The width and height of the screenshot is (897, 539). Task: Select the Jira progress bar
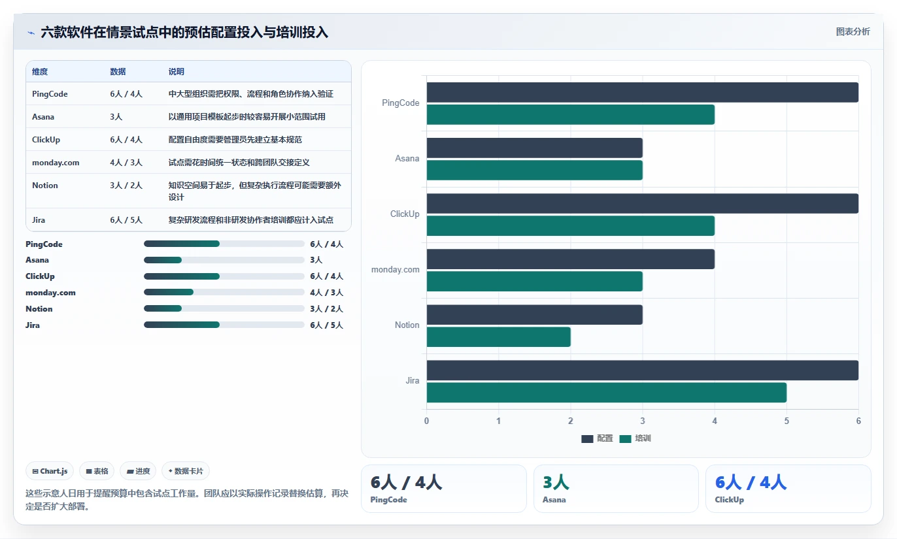coord(224,325)
